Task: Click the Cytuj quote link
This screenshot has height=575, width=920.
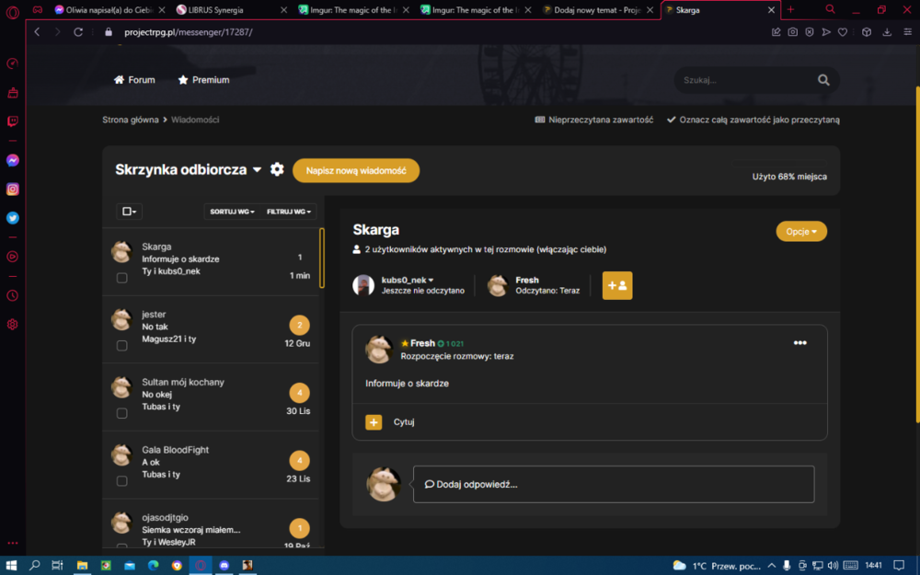Action: pyautogui.click(x=404, y=422)
